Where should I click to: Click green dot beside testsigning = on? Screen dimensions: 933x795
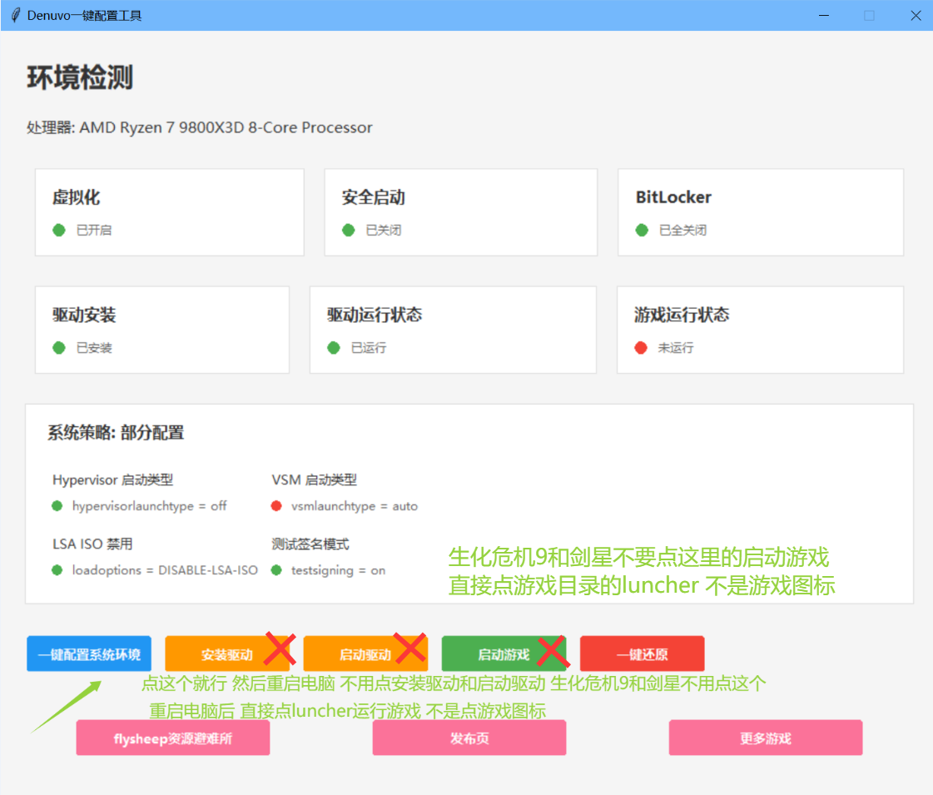276,570
